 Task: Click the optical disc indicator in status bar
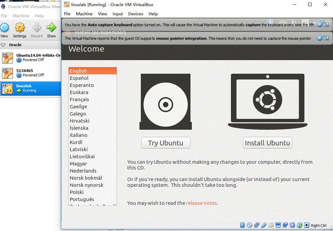tap(250, 225)
